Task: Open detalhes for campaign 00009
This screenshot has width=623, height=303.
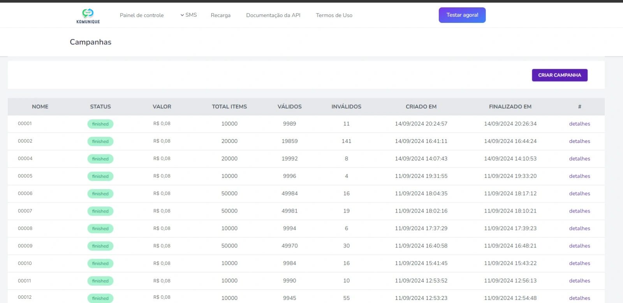Action: [579, 246]
